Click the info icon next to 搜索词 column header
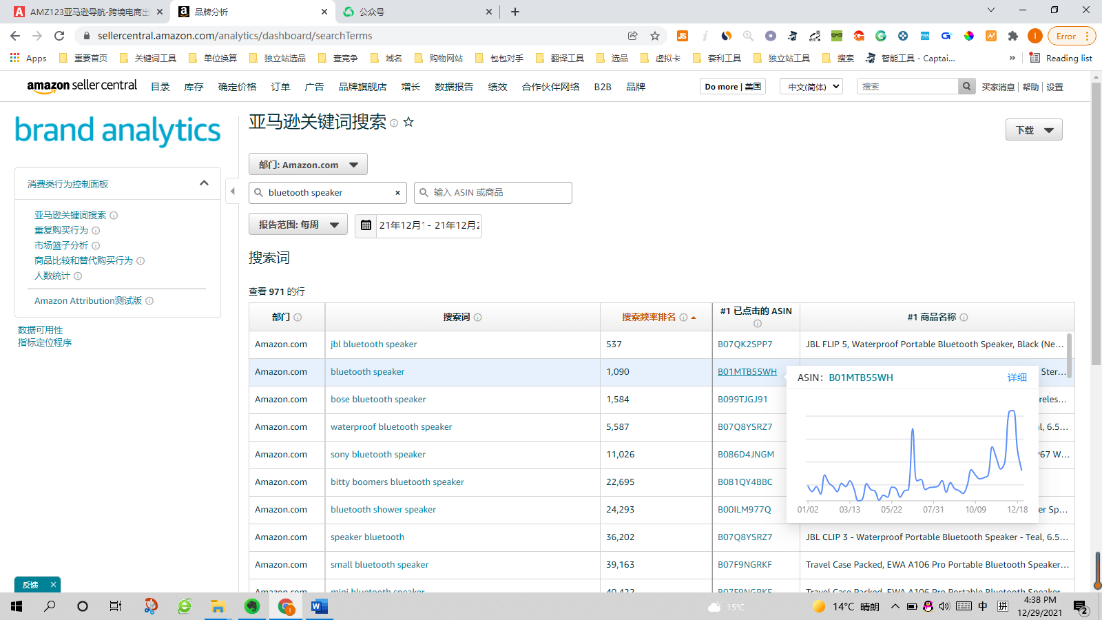The width and height of the screenshot is (1102, 620). pos(478,317)
